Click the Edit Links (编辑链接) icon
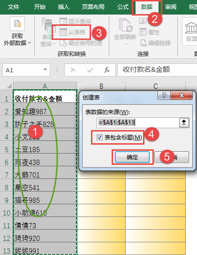This screenshot has height=255, width=197. click(144, 43)
